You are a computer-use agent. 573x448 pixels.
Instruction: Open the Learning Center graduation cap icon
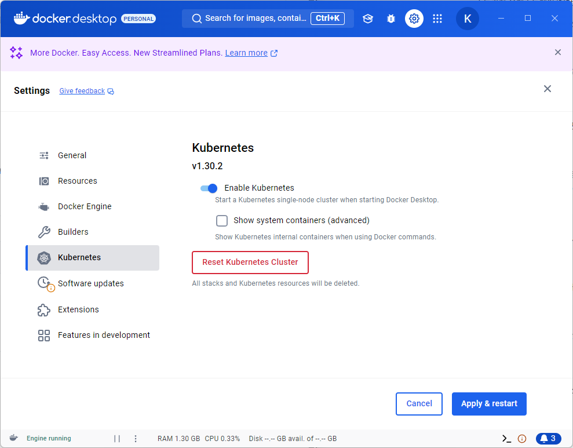368,19
